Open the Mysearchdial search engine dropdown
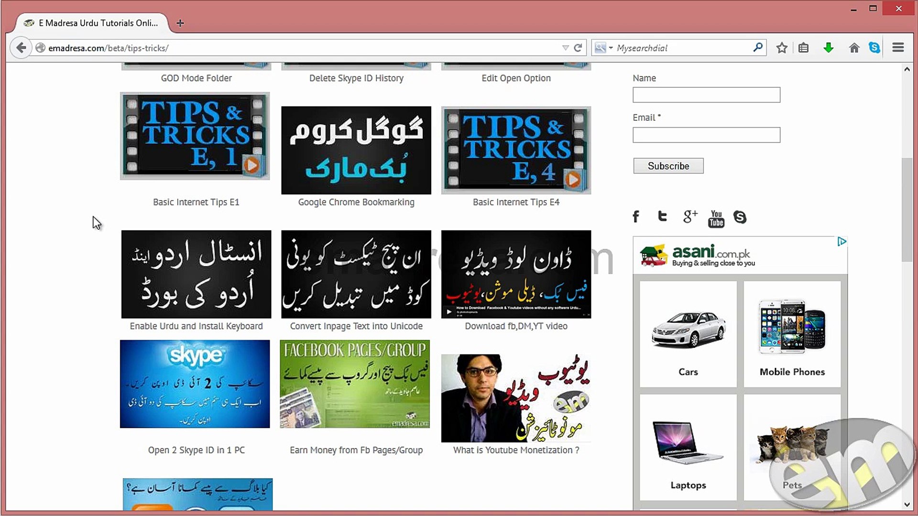This screenshot has width=918, height=516. (603, 48)
